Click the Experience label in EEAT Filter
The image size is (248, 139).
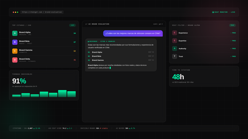point(183,33)
